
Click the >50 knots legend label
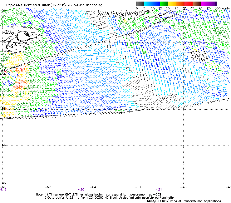coord(222,8)
